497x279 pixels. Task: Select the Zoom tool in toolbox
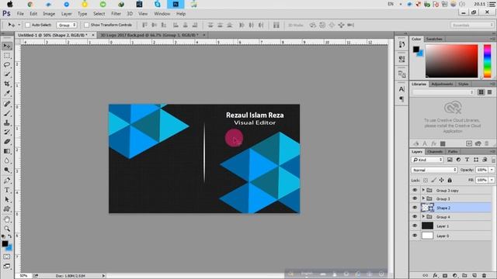(x=7, y=229)
